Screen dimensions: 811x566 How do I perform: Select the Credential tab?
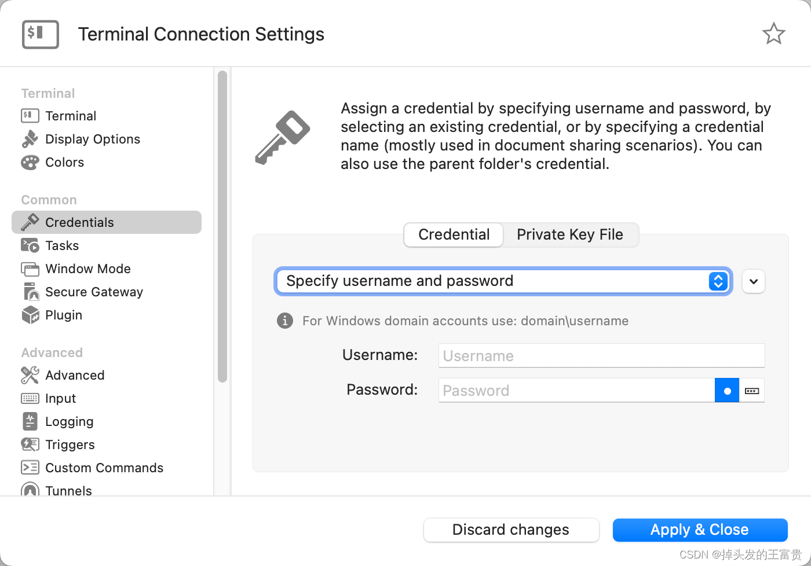(x=454, y=234)
